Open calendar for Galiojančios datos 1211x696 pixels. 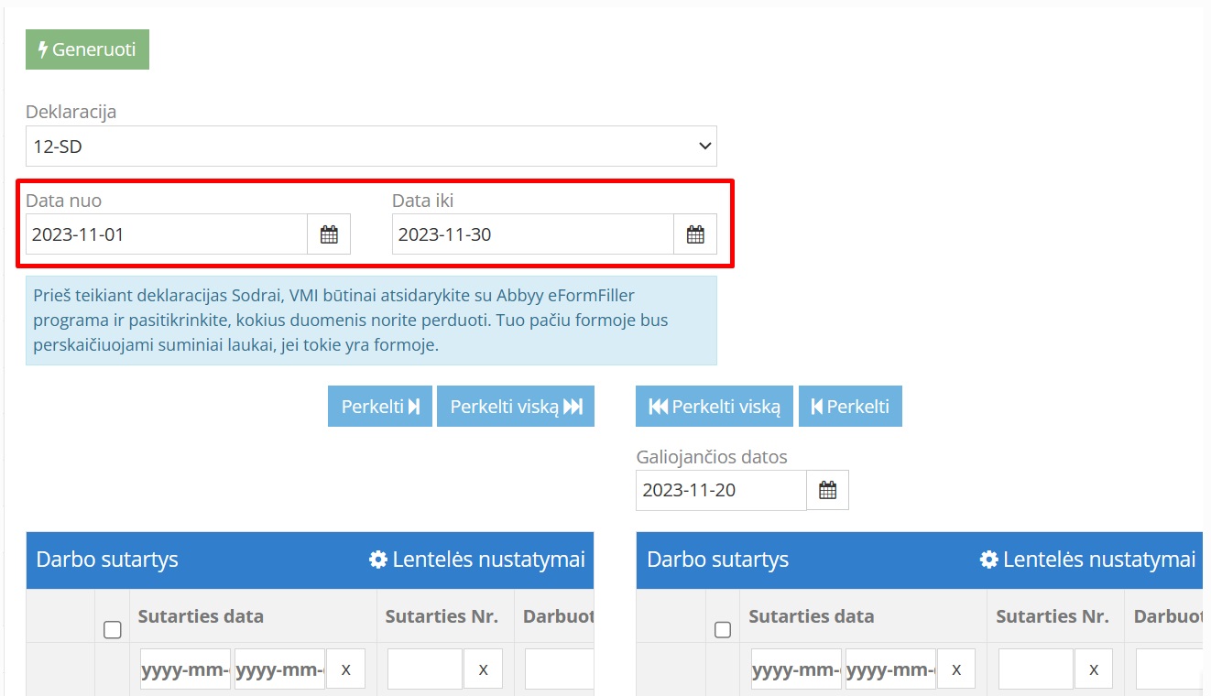(x=827, y=490)
